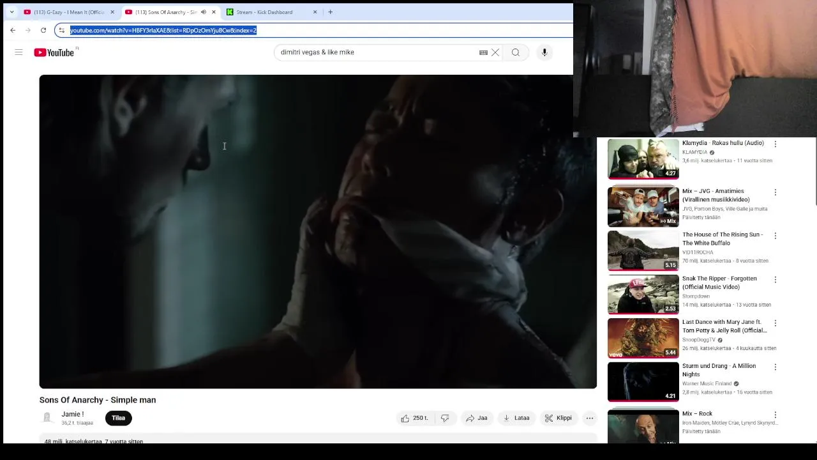Mute the tab via speaker icon
Viewport: 817px width, 460px height.
point(204,12)
